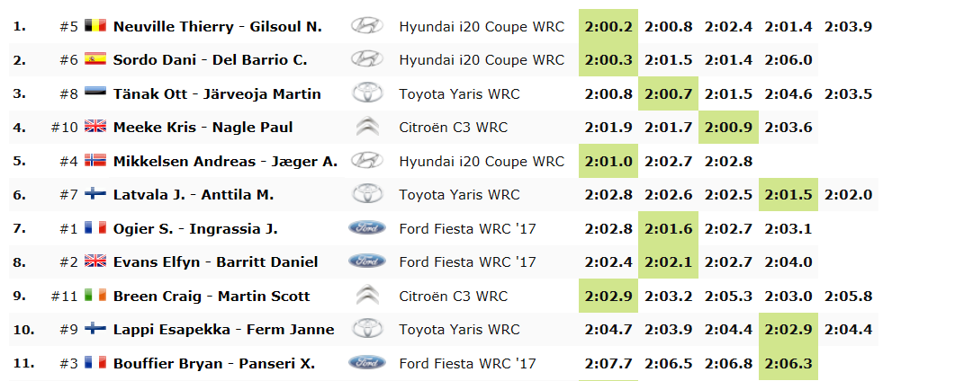Image resolution: width=955 pixels, height=381 pixels.
Task: Click the Ford logo in Ogier's row
Action: 366,228
